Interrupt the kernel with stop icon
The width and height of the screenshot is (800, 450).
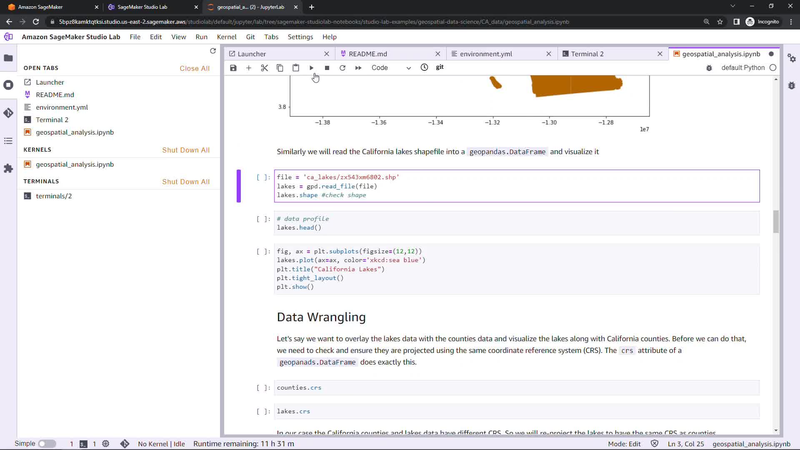pyautogui.click(x=327, y=68)
